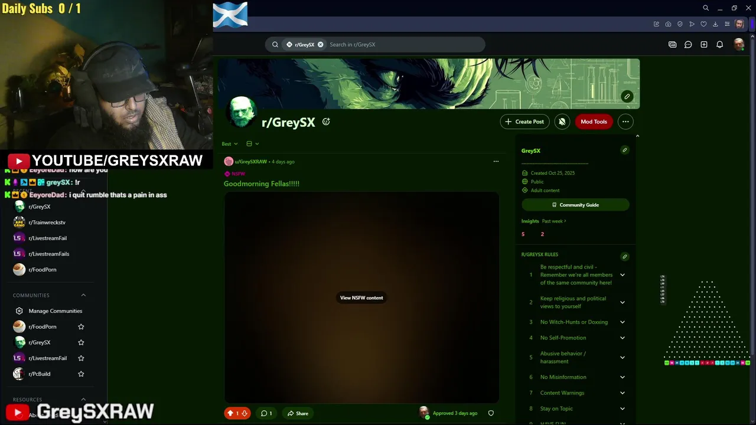Viewport: 756px width, 425px height.
Task: Expand rule 1 Be respectful and civil
Action: tap(622, 275)
